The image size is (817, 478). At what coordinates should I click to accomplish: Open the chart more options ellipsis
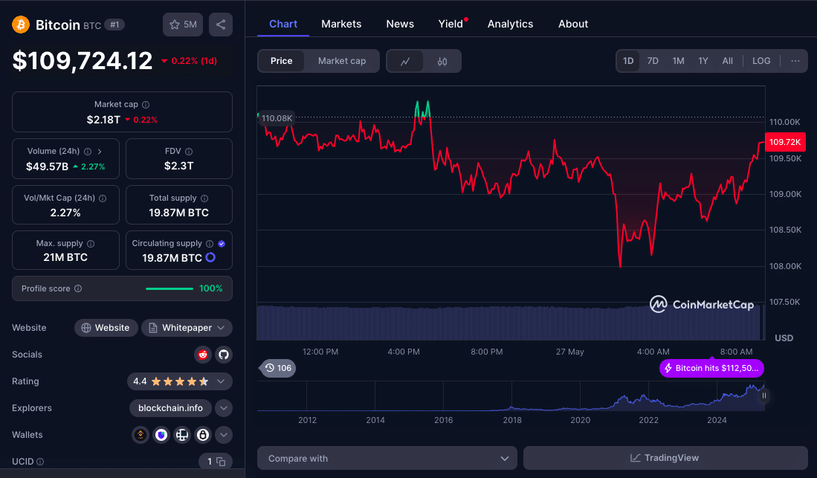pyautogui.click(x=795, y=61)
